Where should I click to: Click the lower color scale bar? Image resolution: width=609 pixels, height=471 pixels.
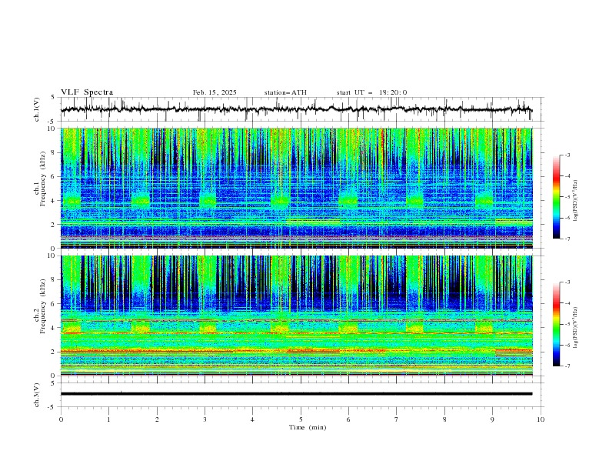(x=556, y=324)
